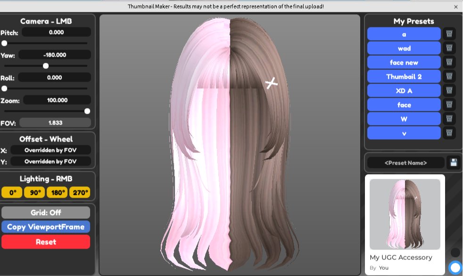Click the "My Presets" heading
The height and width of the screenshot is (276, 463).
(x=413, y=21)
